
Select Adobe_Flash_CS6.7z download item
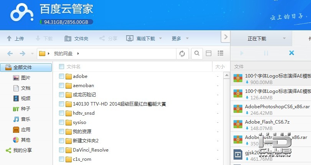(x=271, y=125)
